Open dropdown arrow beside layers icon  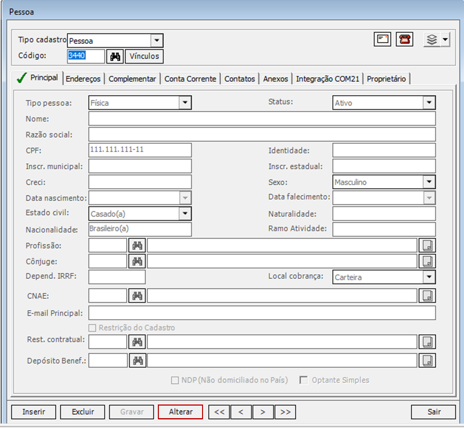click(x=445, y=40)
